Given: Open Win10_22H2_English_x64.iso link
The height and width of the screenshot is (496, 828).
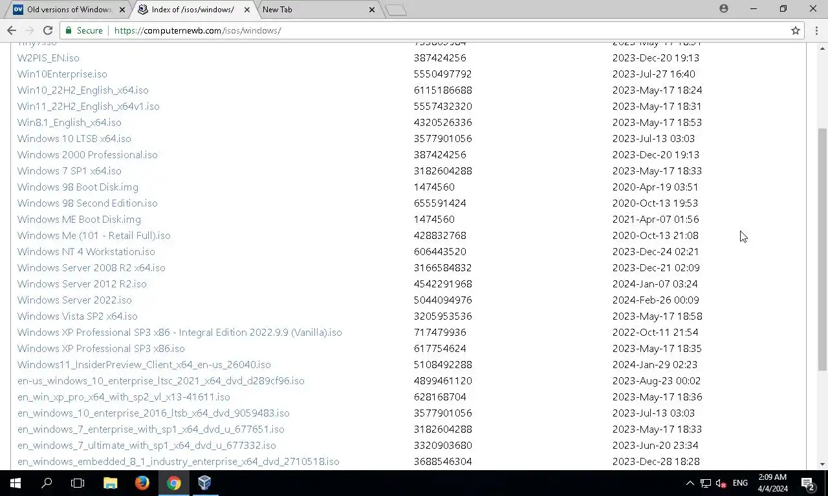Looking at the screenshot, I should pos(83,90).
